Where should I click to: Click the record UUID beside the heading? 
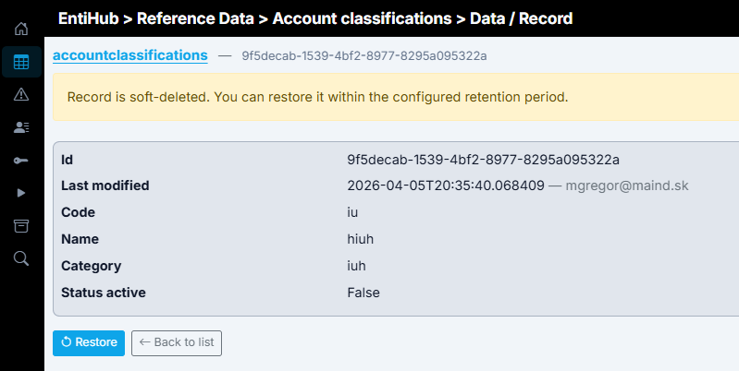(364, 56)
